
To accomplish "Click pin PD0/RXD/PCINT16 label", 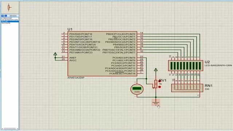I will [81, 34].
